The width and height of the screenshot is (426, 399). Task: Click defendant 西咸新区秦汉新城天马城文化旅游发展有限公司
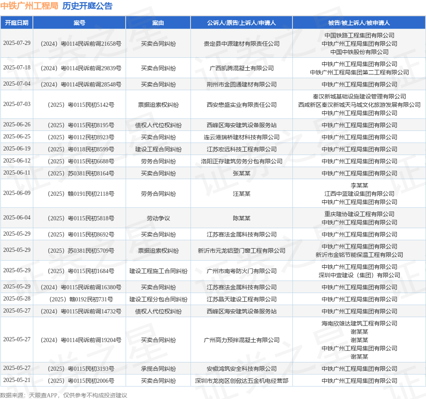click(359, 105)
